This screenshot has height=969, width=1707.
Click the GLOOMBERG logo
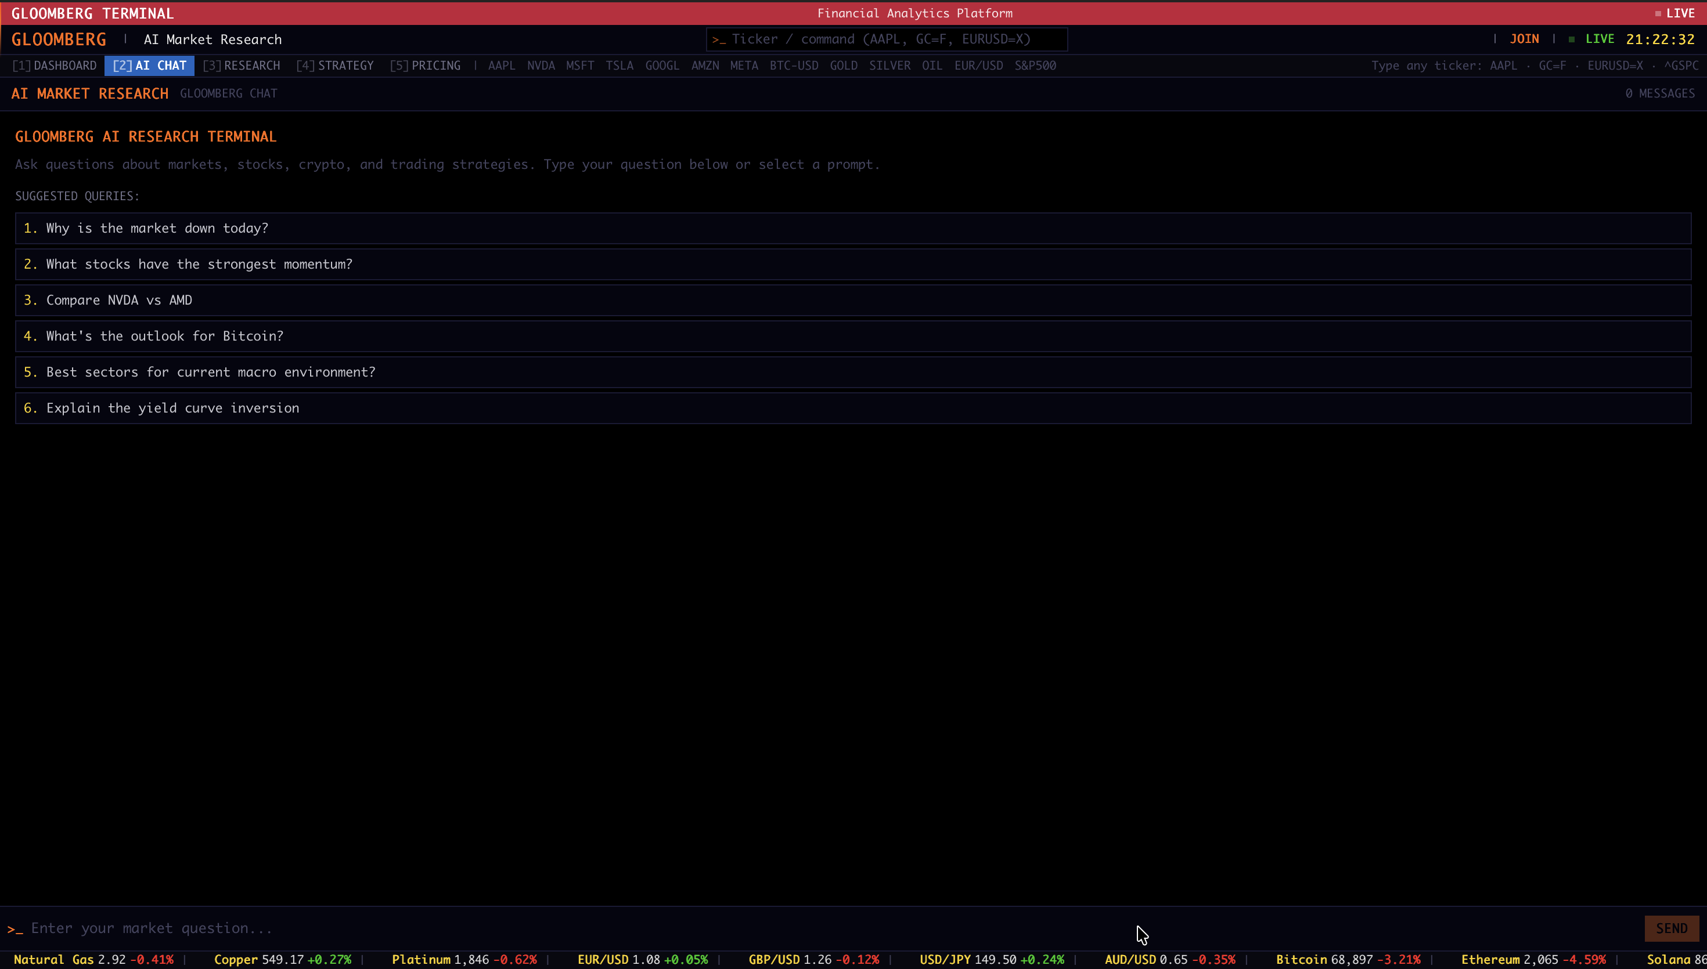(59, 39)
